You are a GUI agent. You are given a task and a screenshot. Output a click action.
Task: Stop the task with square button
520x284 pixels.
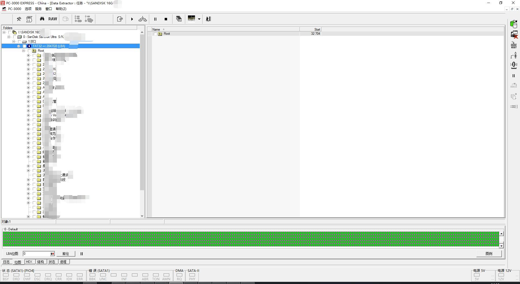pos(166,19)
